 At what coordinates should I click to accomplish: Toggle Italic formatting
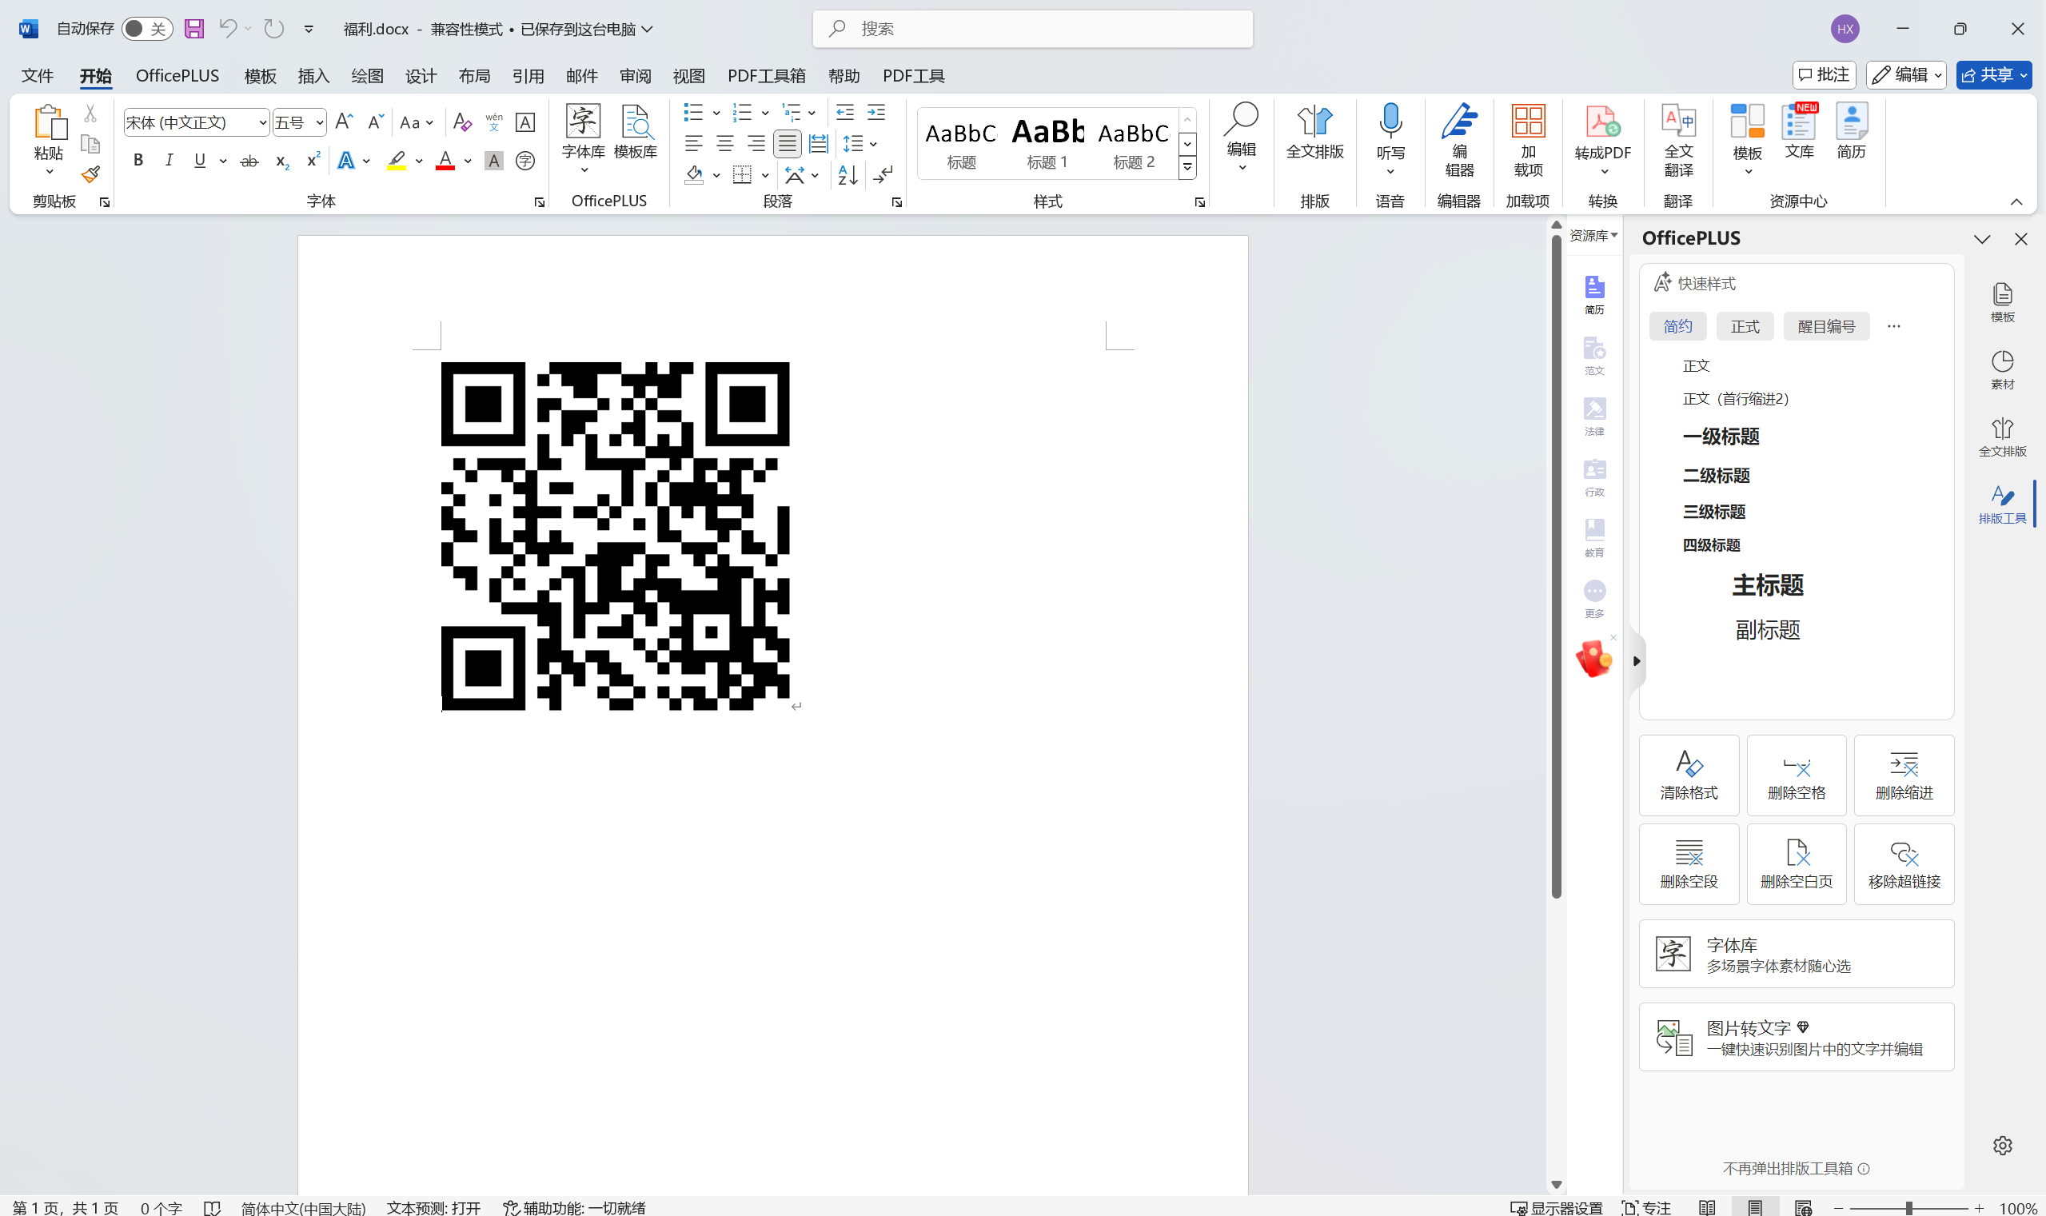169,161
